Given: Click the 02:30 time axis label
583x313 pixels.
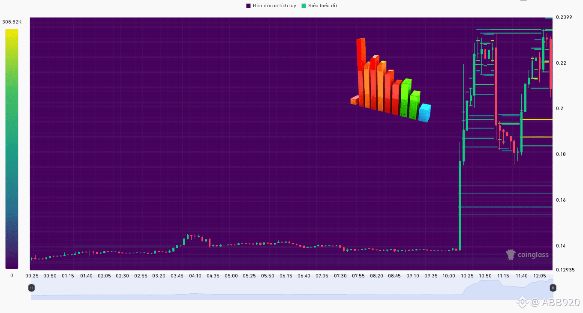Looking at the screenshot, I should [122, 276].
